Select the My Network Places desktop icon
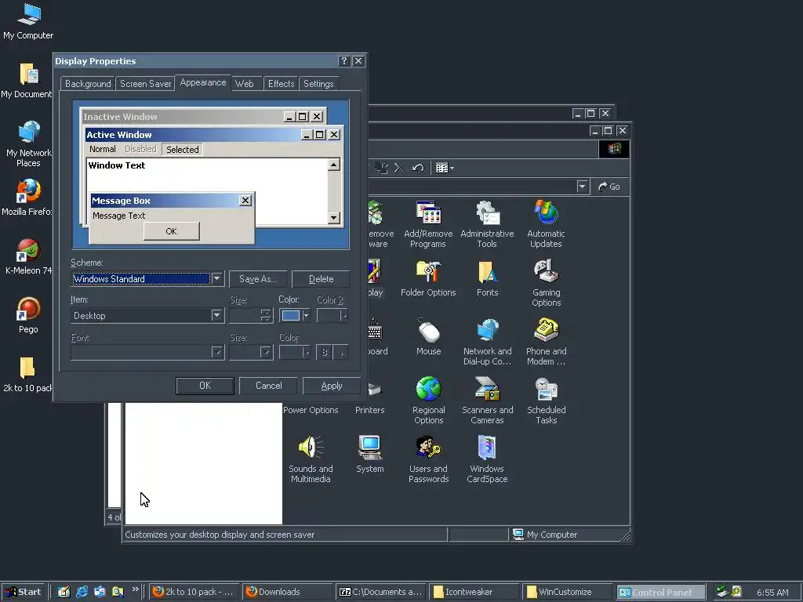 click(28, 144)
